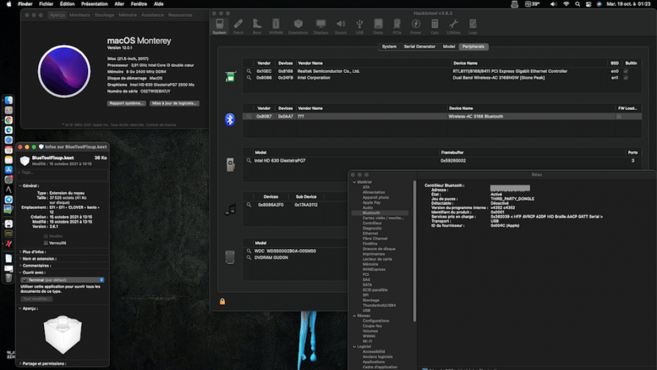The width and height of the screenshot is (657, 370).
Task: Open the Présentation menu in menu bar
Action: click(x=94, y=4)
